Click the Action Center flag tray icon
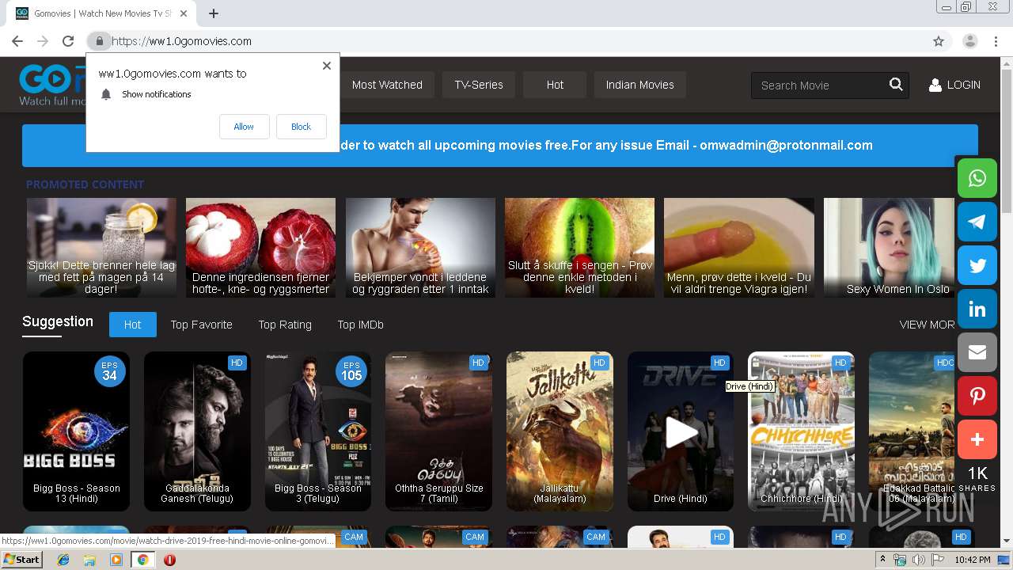 tap(937, 560)
